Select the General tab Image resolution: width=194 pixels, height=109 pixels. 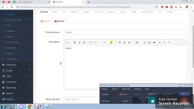pos(44,12)
